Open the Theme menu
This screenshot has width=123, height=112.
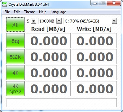(x=30, y=12)
